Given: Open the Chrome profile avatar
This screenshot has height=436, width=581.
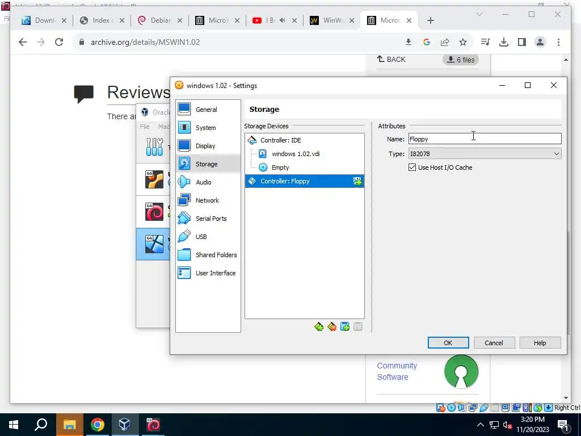Looking at the screenshot, I should point(540,42).
